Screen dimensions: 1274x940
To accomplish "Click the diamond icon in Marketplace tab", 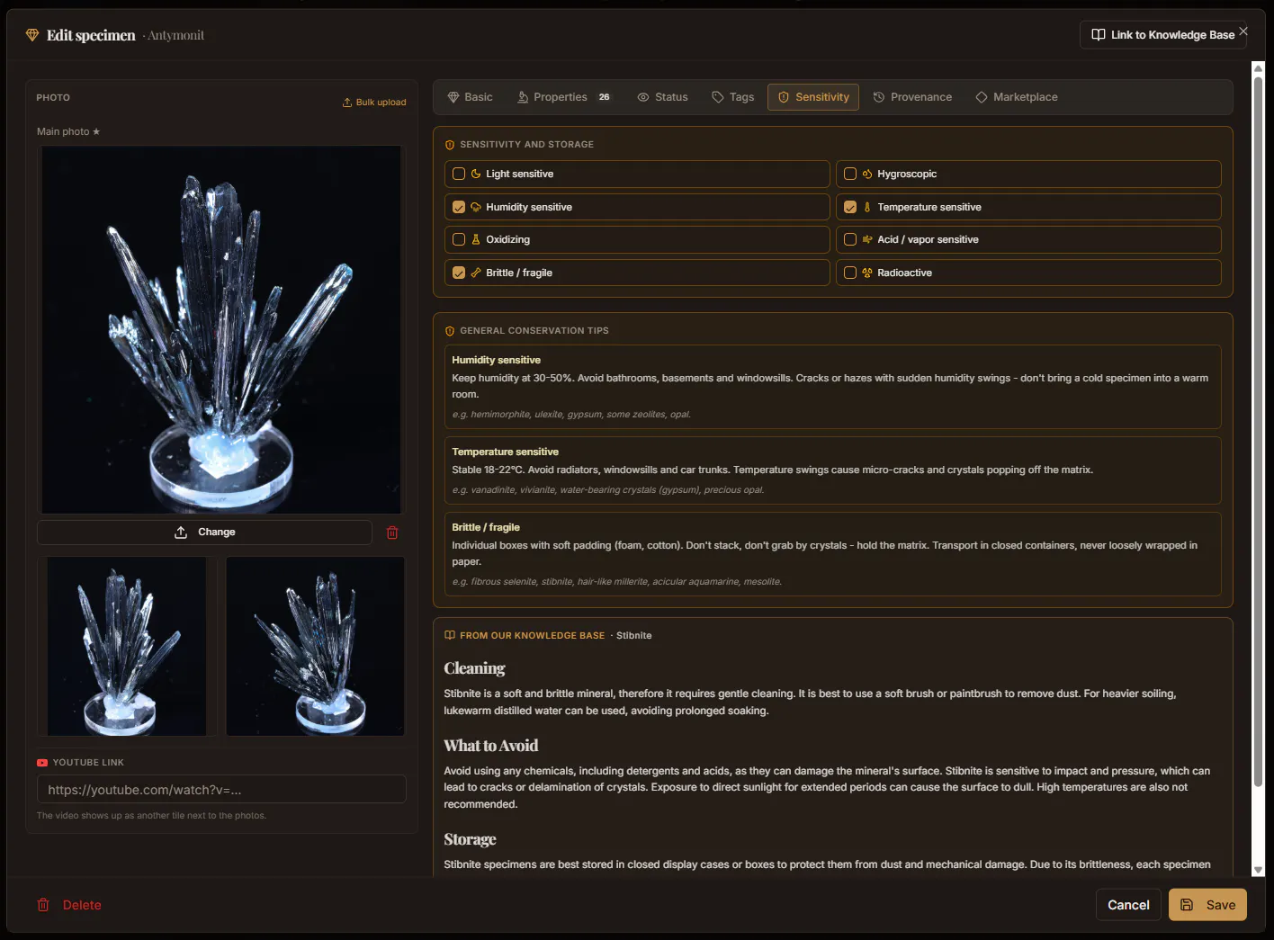I will (x=982, y=97).
